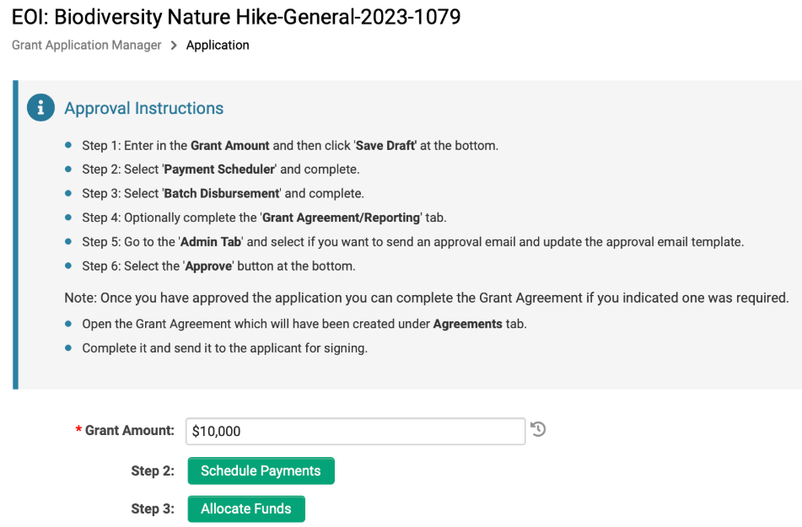802x527 pixels.
Task: Select the Application breadcrumb item
Action: tap(218, 45)
